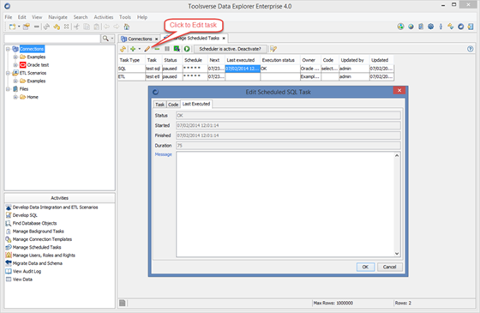Click the green Play icon in the task toolbar
Image resolution: width=480 pixels, height=313 pixels.
tap(187, 49)
